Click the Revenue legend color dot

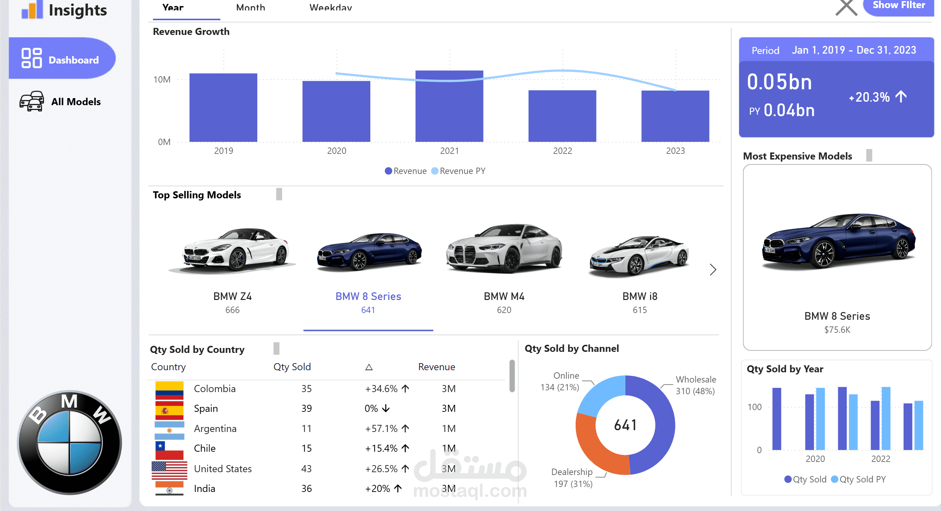pos(388,171)
